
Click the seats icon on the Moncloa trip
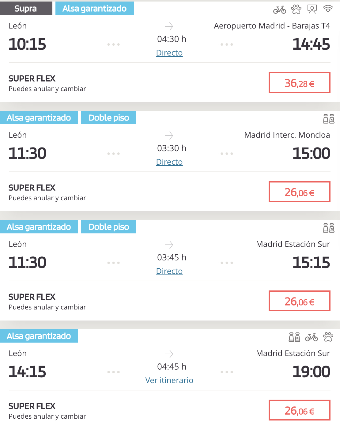point(329,119)
